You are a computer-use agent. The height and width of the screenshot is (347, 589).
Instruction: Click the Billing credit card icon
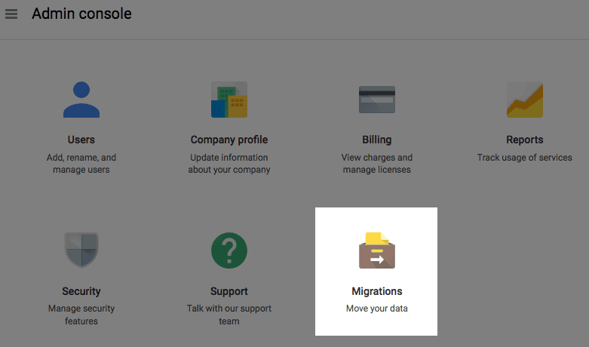tap(377, 100)
